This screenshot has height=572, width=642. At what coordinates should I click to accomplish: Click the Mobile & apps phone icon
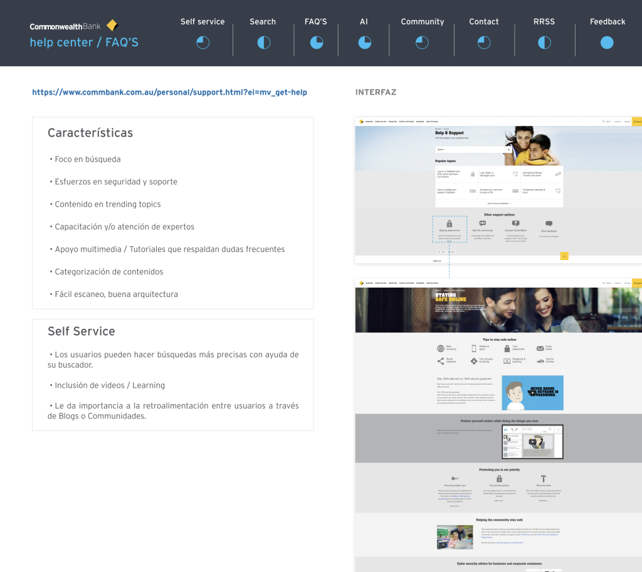474,348
